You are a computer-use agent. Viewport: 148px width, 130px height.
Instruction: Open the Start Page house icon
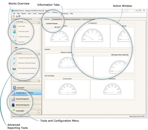tap(15, 26)
